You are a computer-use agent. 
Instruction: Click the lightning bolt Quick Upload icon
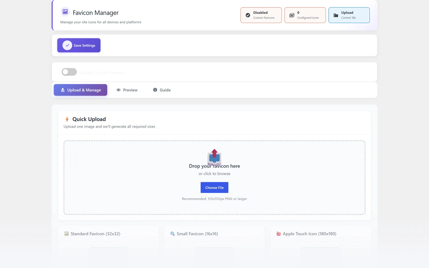pos(67,119)
